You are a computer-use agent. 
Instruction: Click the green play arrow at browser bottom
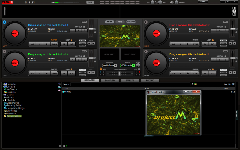67,146
